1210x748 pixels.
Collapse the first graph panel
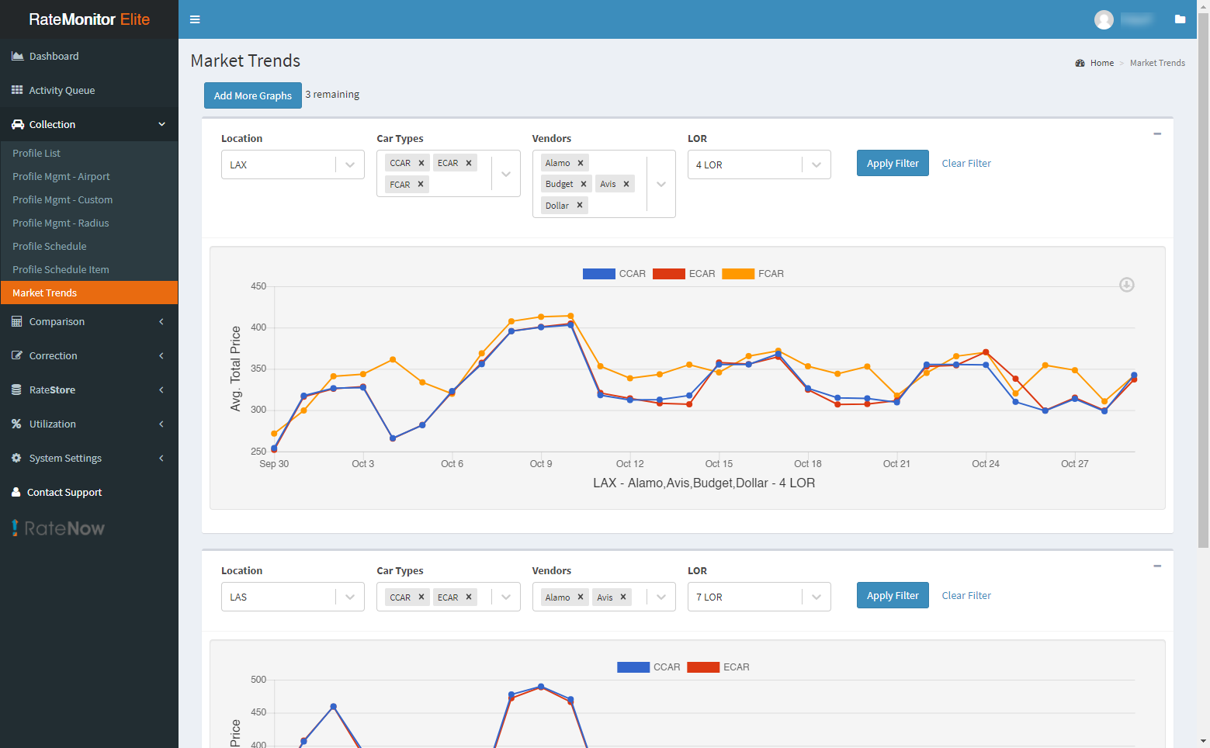click(x=1157, y=134)
